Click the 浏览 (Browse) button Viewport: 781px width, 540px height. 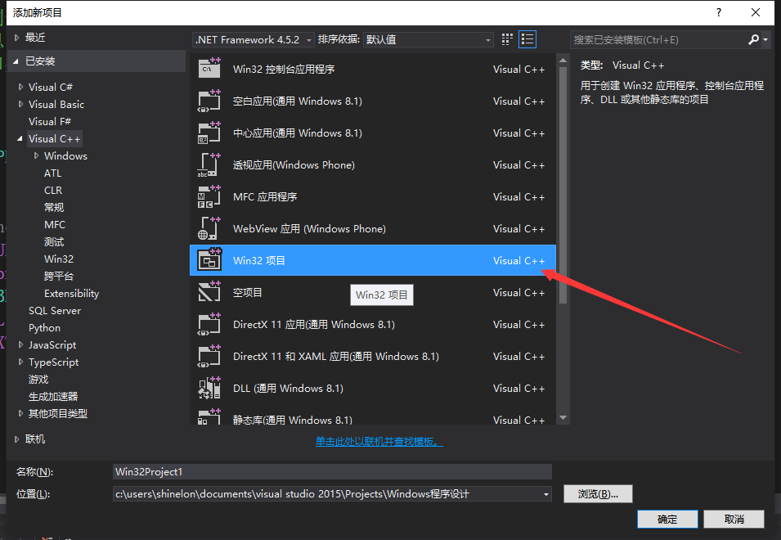coord(599,494)
